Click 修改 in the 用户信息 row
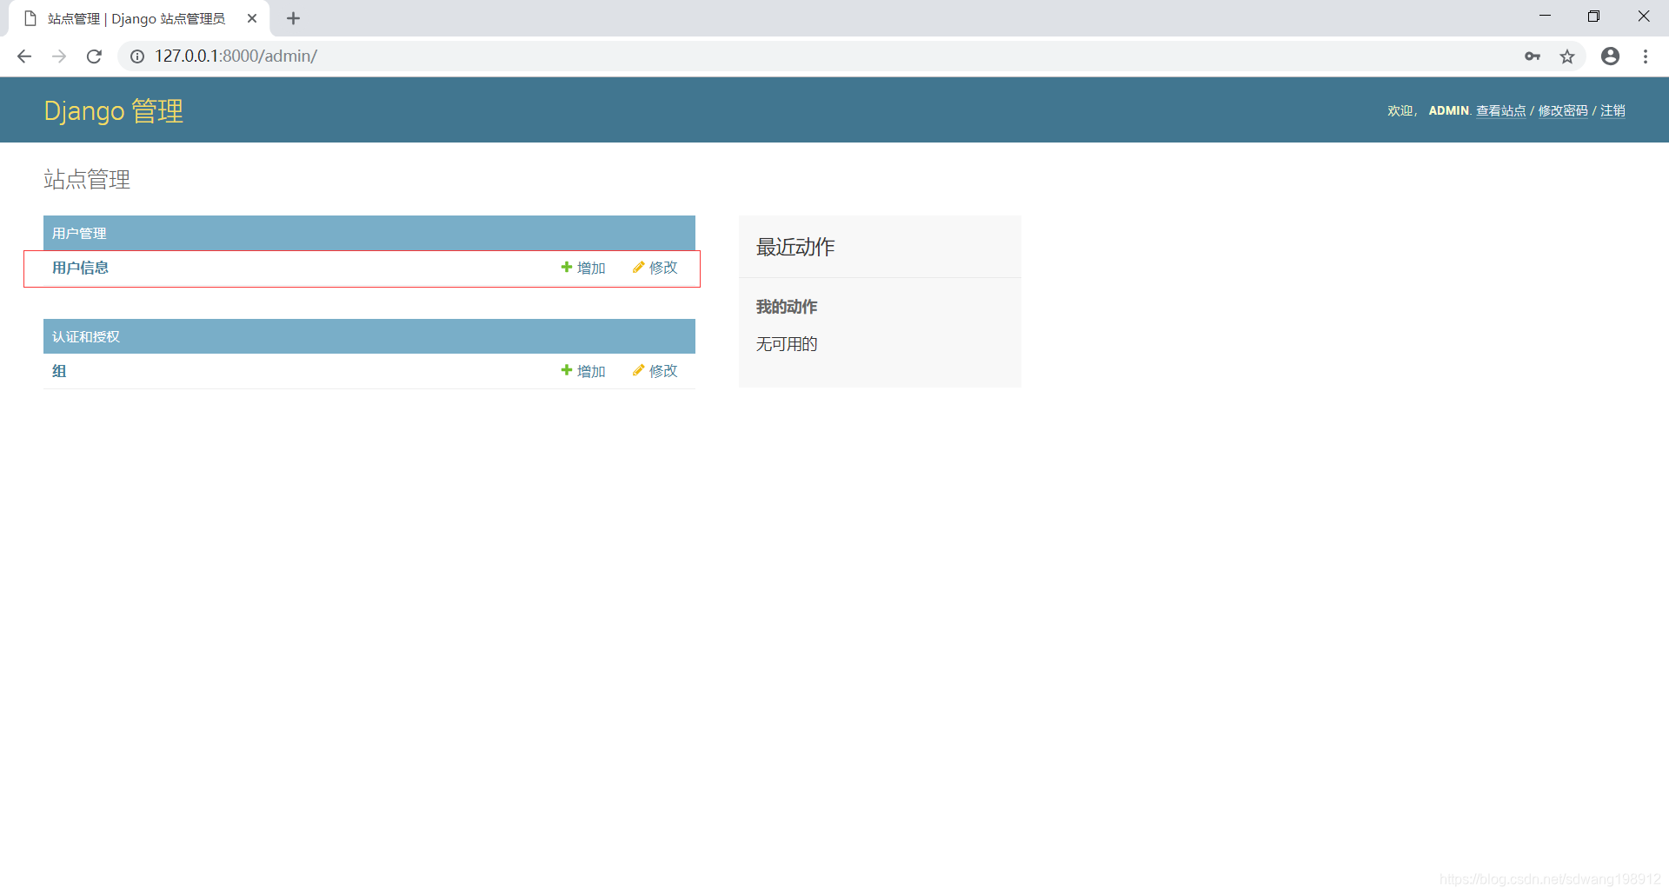 tap(655, 268)
